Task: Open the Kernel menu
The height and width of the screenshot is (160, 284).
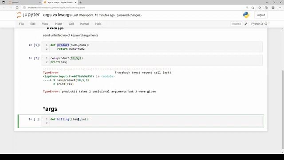Action: point(84,24)
